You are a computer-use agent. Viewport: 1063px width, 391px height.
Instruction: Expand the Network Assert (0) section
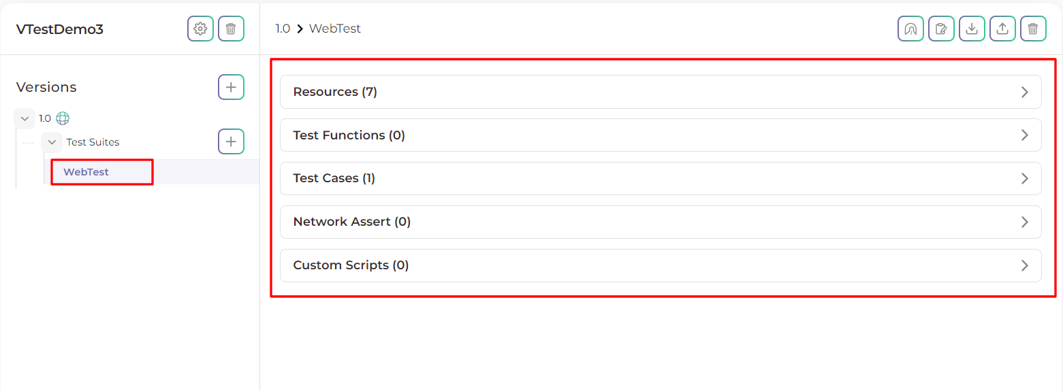click(661, 222)
